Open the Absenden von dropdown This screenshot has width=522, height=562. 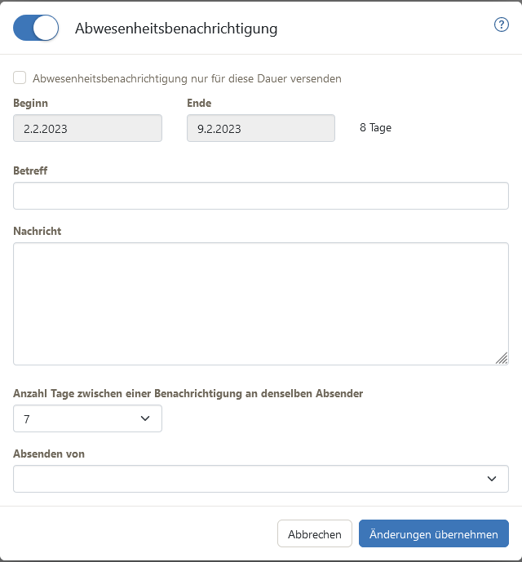261,479
